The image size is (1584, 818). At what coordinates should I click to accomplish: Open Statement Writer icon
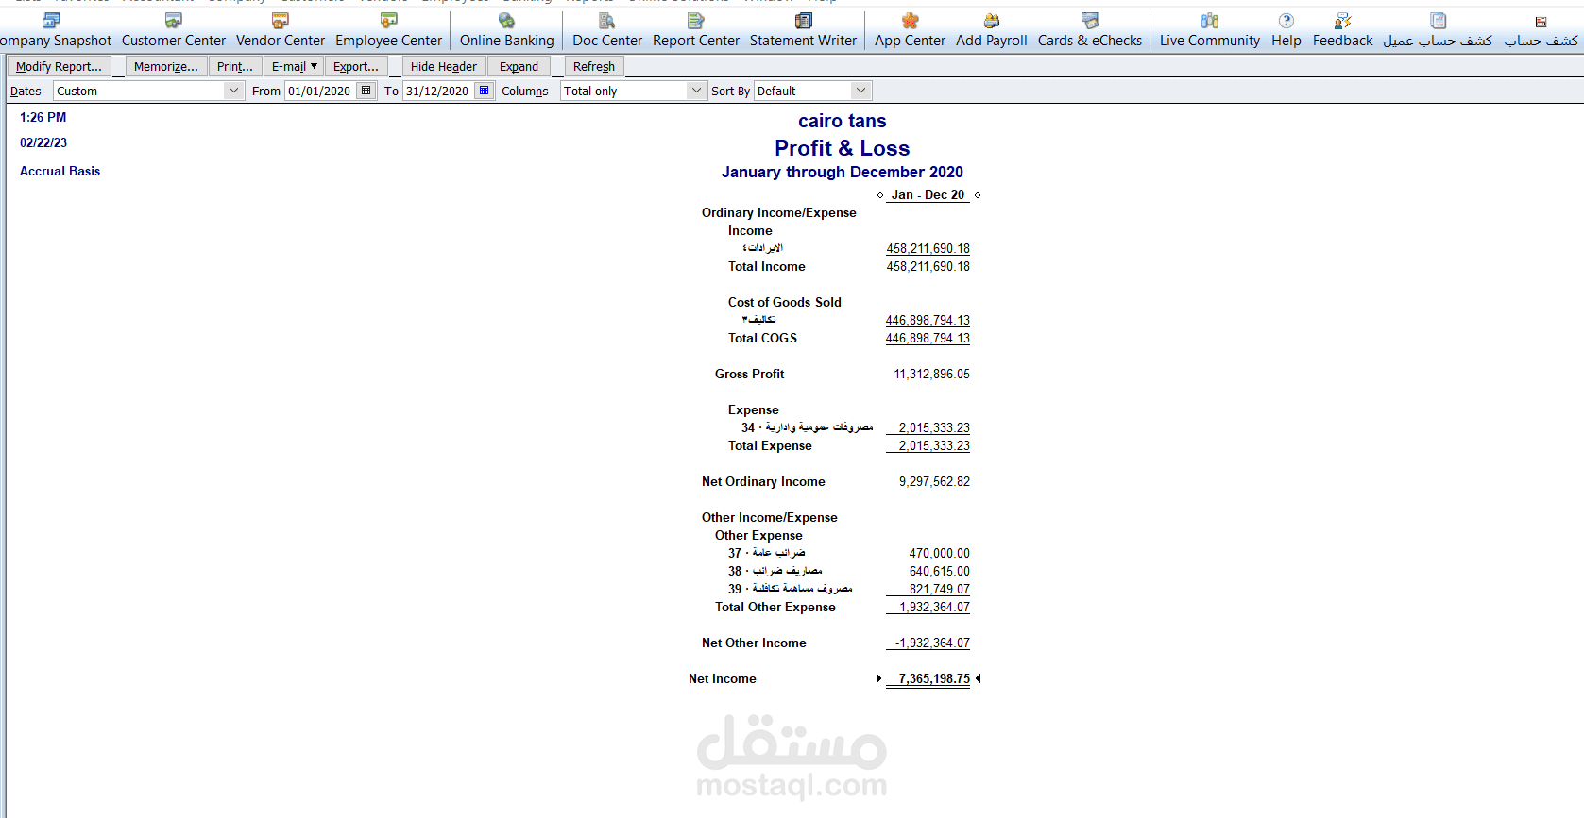(804, 21)
